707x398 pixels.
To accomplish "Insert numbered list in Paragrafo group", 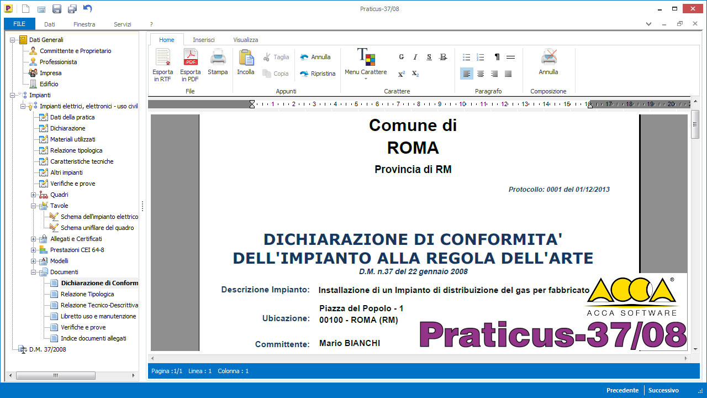I will (481, 57).
